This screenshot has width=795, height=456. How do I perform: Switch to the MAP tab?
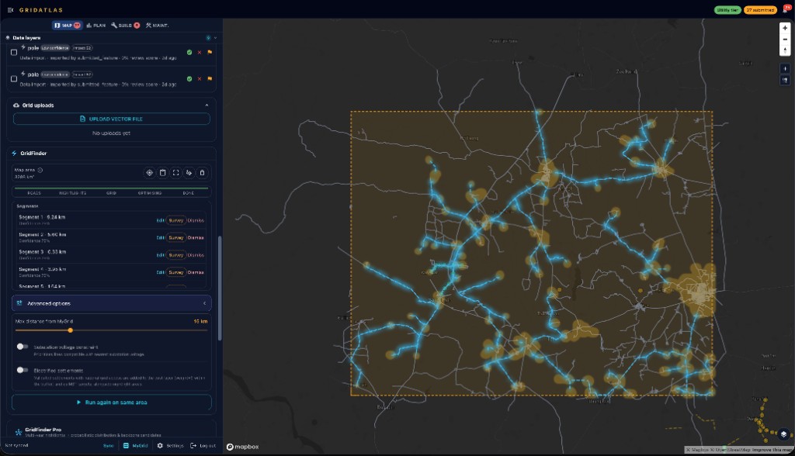coord(67,26)
